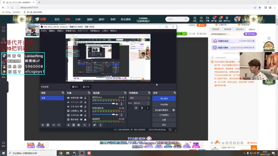278x156 pixels.
Task: Open Douyu 消息 messages bell icon
Action: (x=220, y=19)
